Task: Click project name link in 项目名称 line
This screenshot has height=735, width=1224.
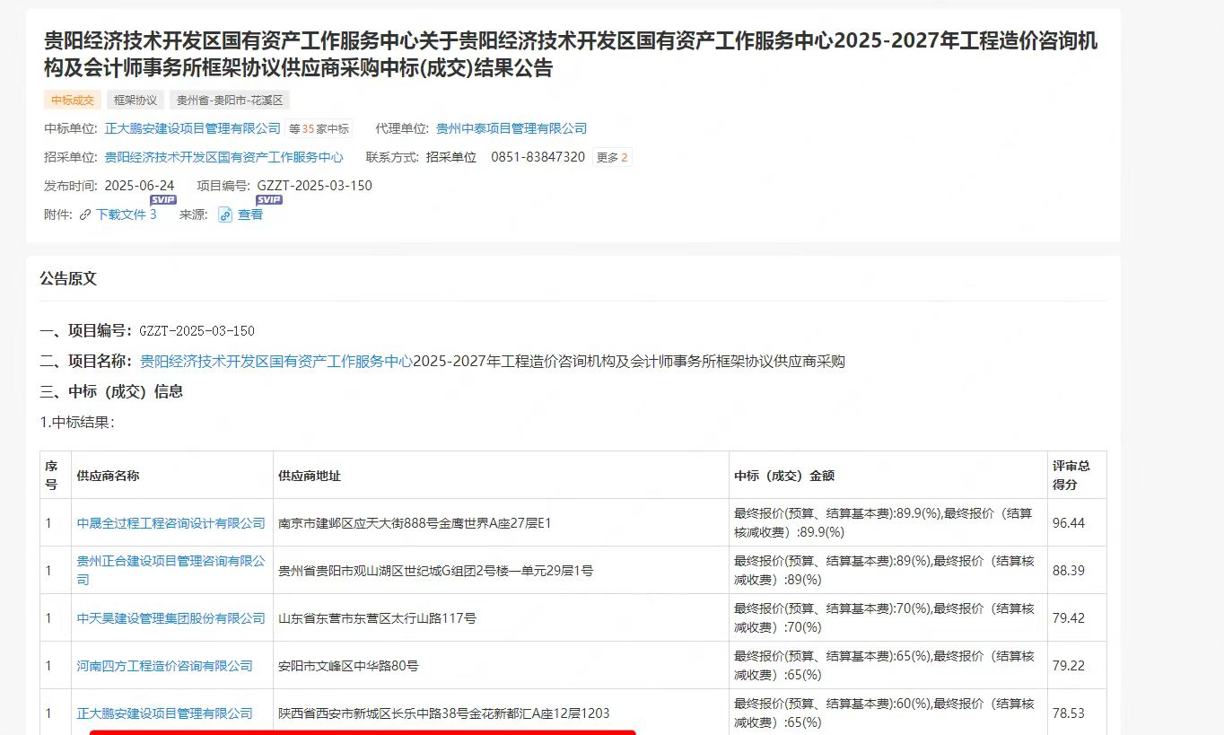Action: pyautogui.click(x=276, y=362)
